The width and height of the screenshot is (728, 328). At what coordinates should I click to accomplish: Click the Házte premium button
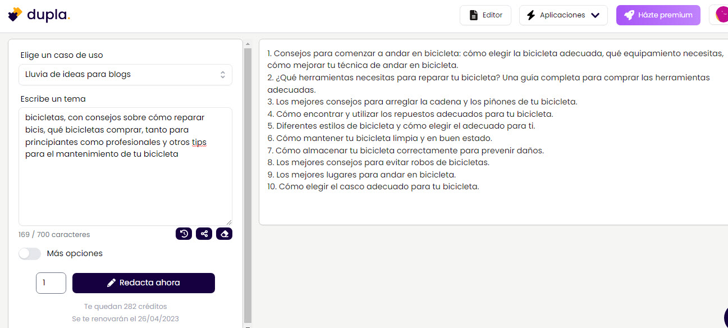(x=658, y=15)
